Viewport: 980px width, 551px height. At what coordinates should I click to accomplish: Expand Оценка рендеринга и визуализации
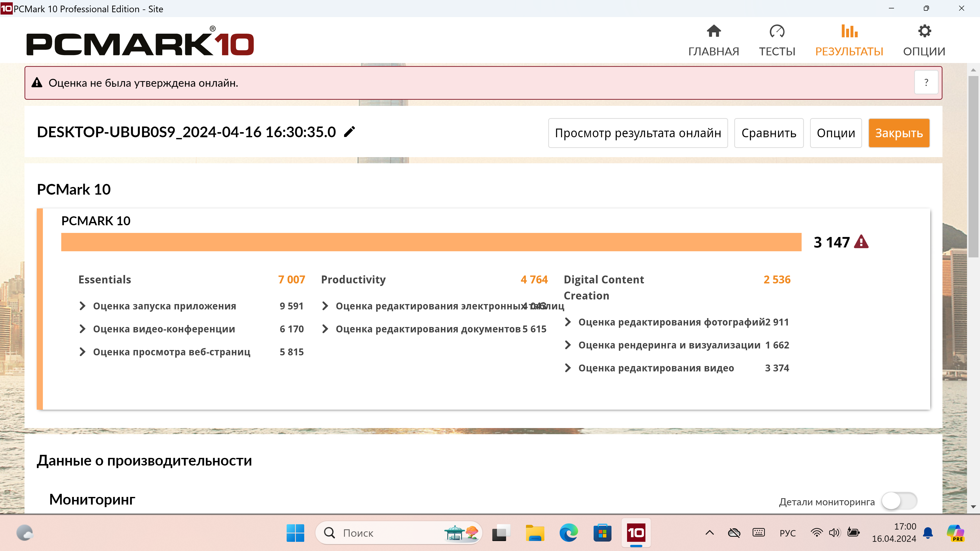(x=568, y=345)
